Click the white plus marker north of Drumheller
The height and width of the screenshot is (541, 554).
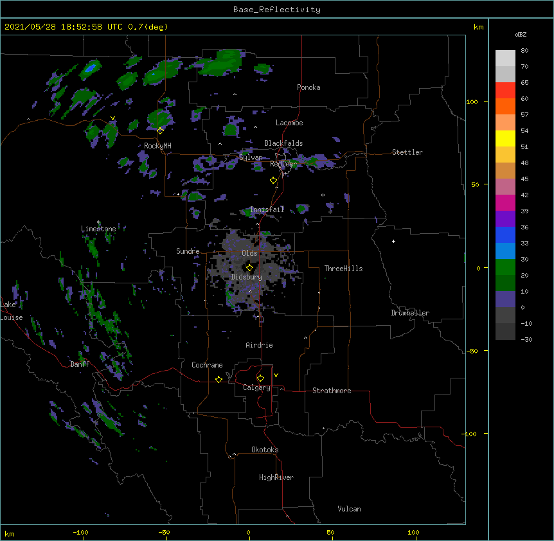pos(393,241)
